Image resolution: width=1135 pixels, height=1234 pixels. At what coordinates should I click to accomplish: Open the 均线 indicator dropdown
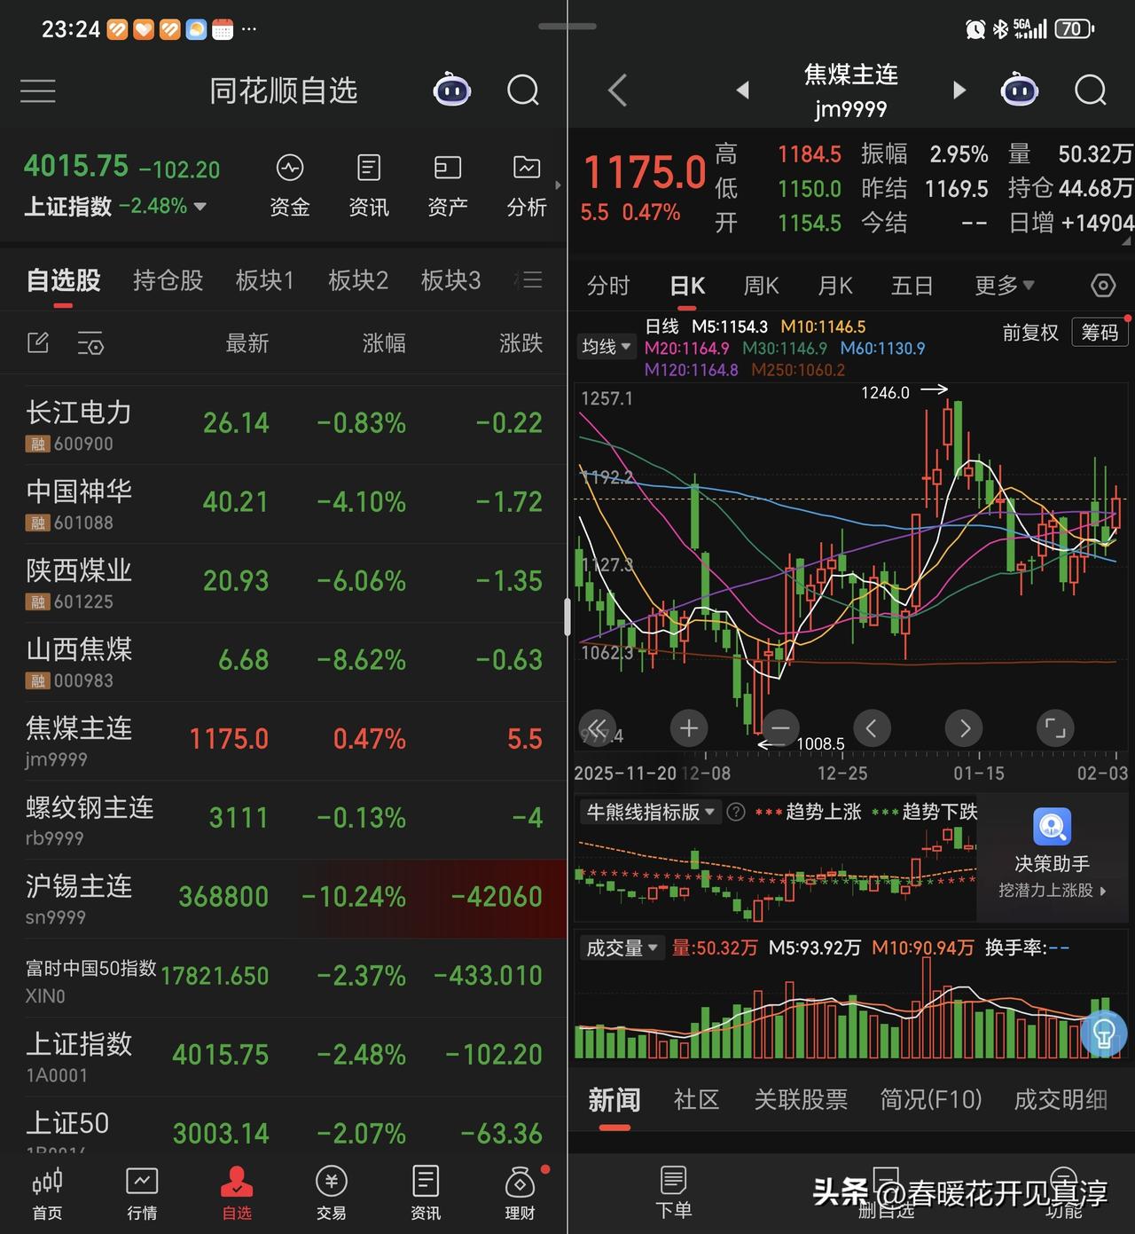607,347
